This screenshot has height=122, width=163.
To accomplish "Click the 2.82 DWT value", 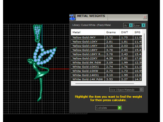I will (x=124, y=58).
